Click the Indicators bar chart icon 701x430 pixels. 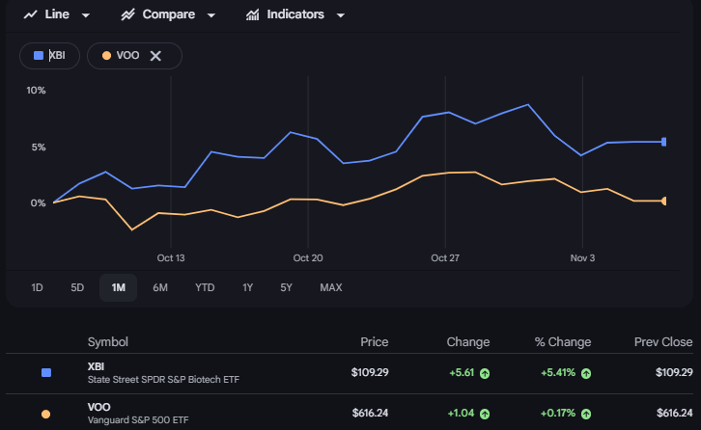252,15
